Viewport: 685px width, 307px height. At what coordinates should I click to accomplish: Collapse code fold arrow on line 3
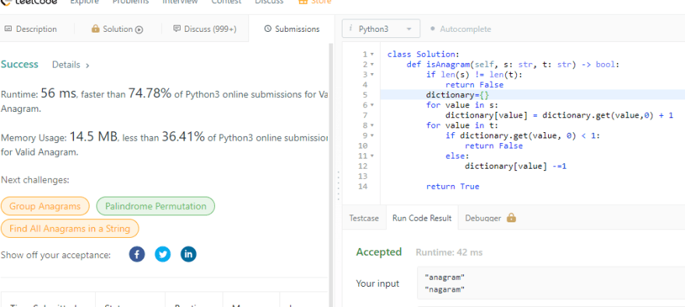point(372,75)
